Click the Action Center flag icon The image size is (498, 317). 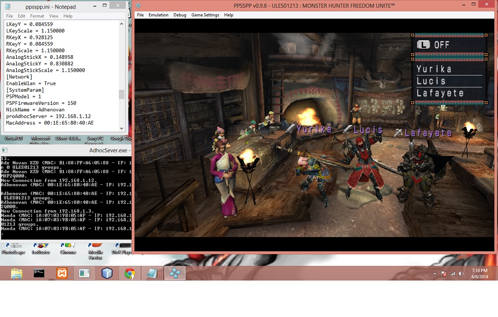click(443, 274)
